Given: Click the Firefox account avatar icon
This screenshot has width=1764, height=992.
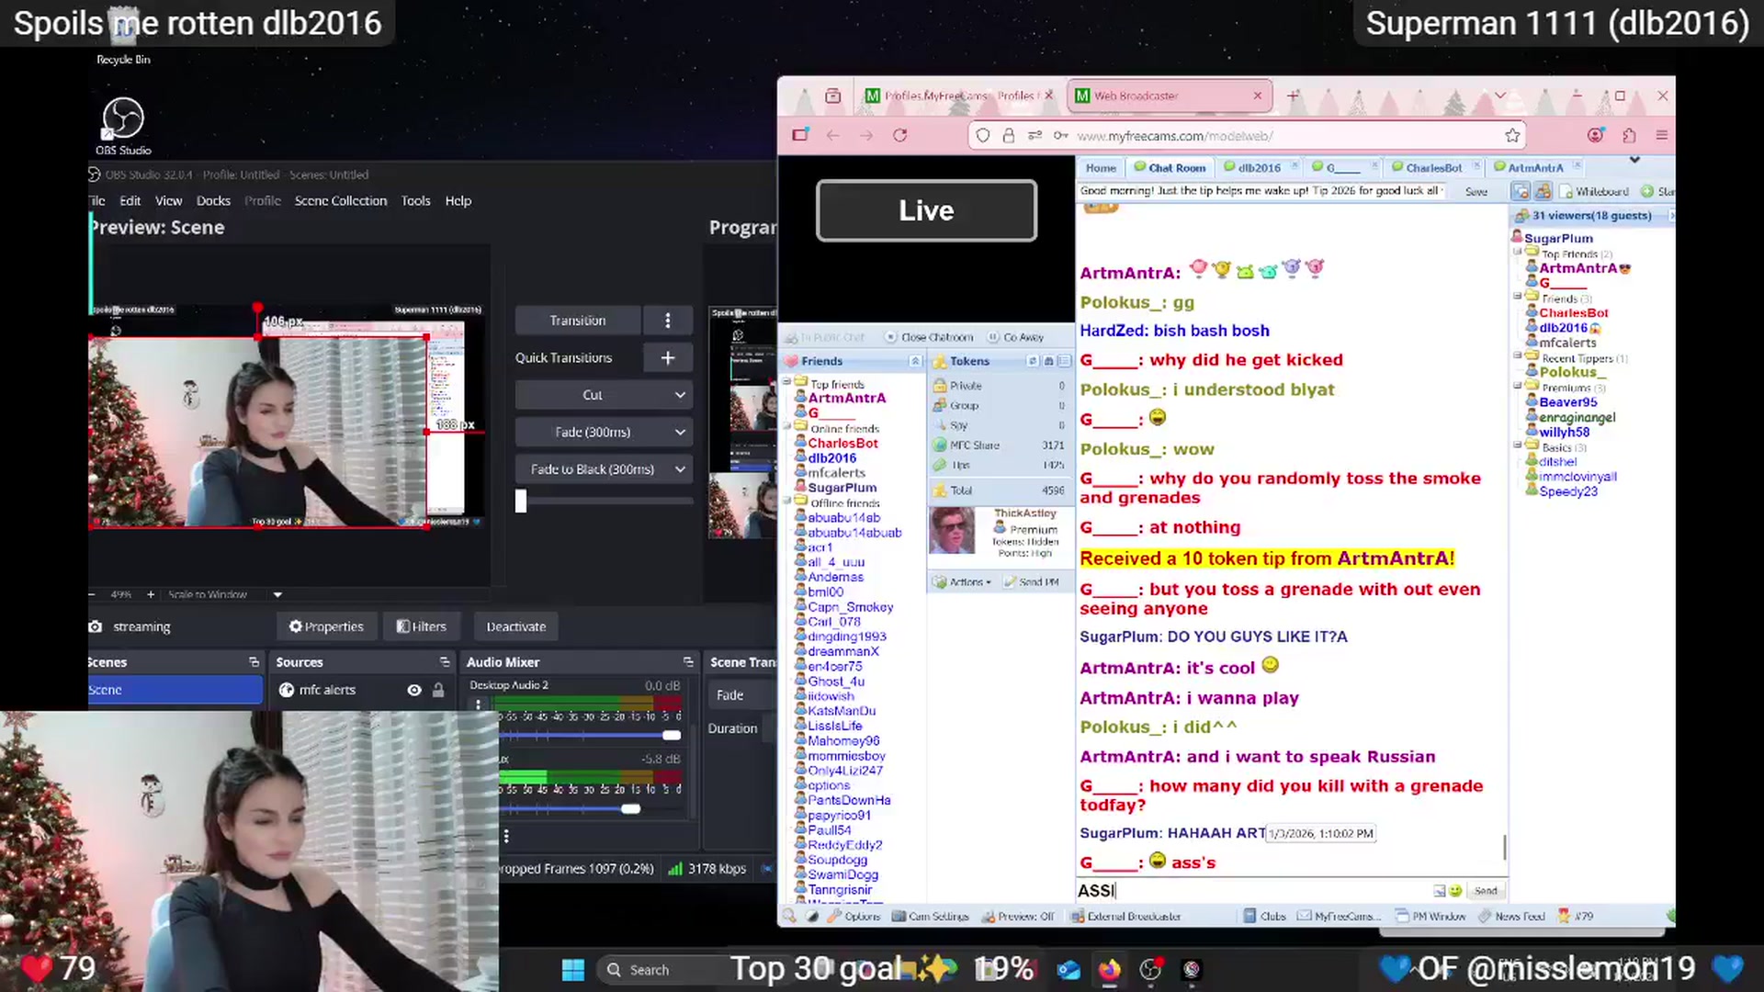Looking at the screenshot, I should 1596,136.
